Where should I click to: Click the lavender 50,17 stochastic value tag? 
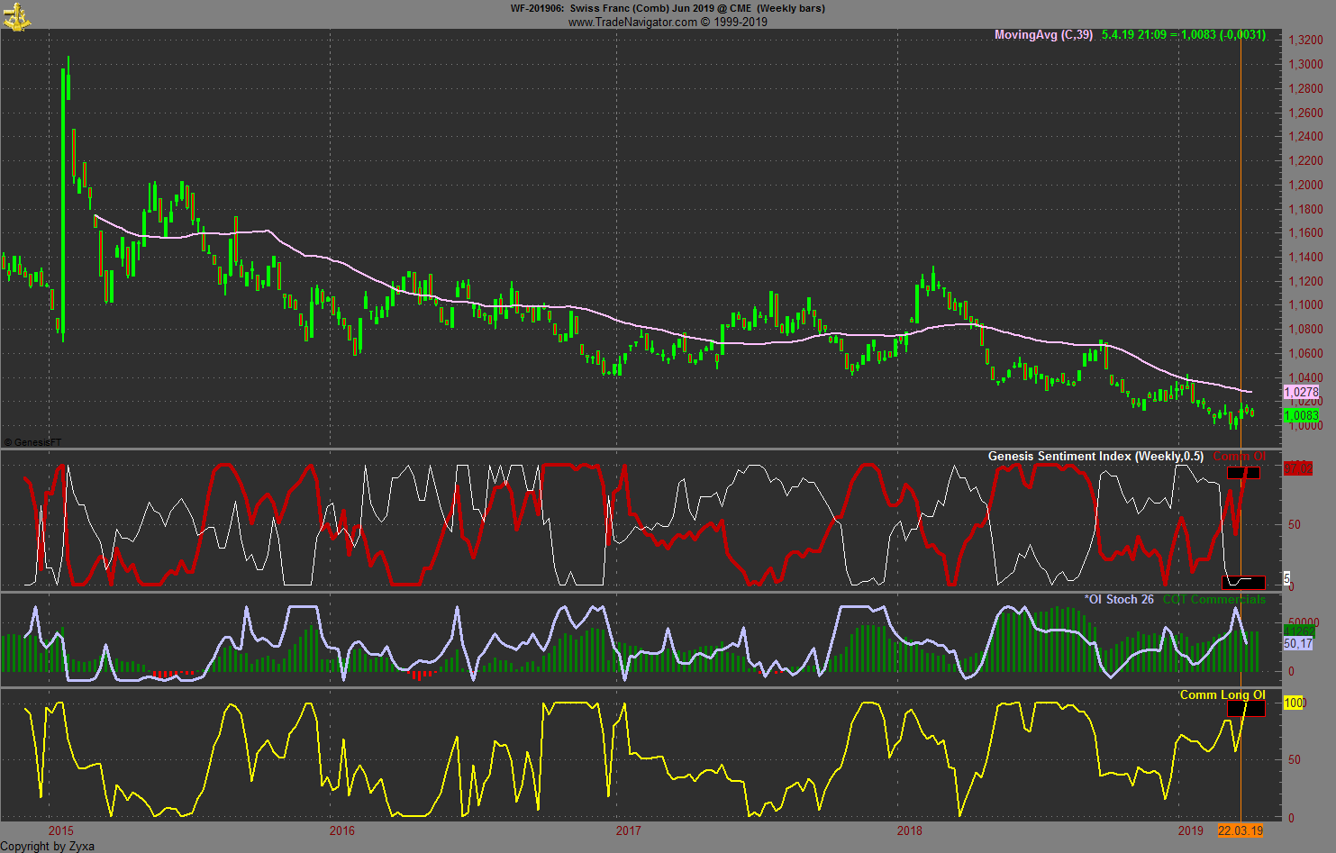point(1298,643)
